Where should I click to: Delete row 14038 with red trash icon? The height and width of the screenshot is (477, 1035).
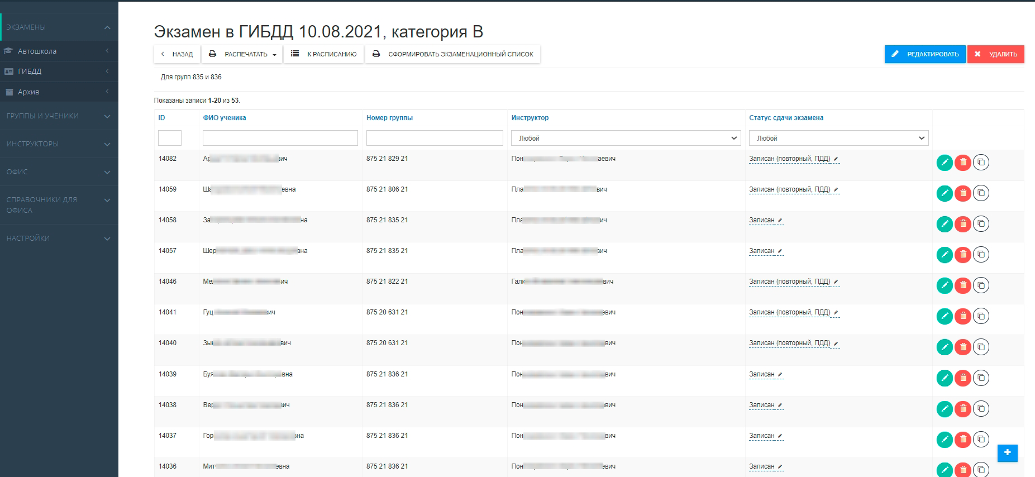(963, 409)
